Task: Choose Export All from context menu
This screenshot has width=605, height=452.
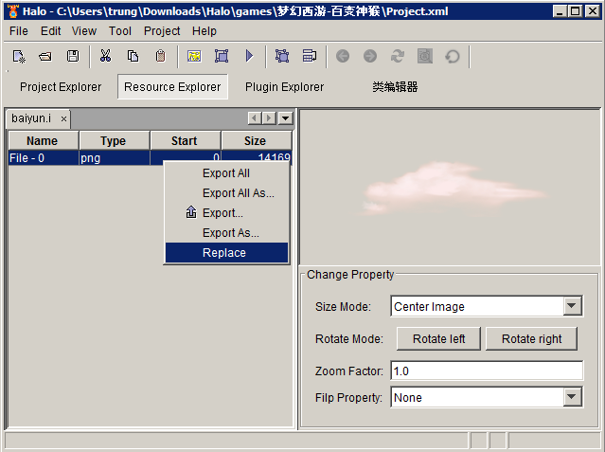Action: pos(226,173)
